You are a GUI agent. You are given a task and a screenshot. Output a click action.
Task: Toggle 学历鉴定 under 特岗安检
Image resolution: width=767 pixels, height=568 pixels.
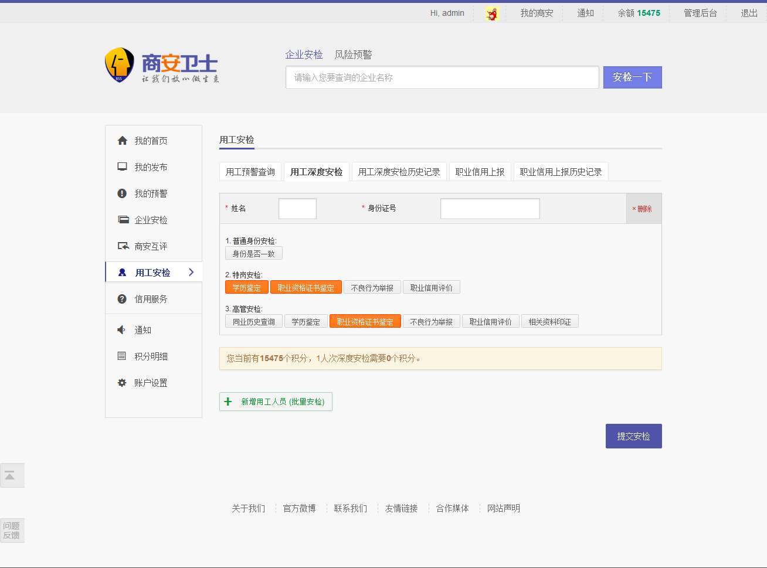click(x=247, y=287)
